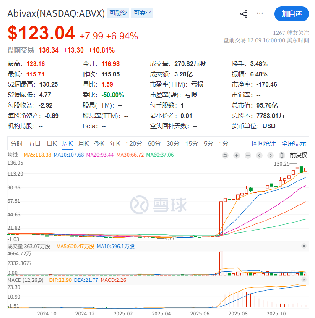Pan chart right with right chevron

point(271,155)
